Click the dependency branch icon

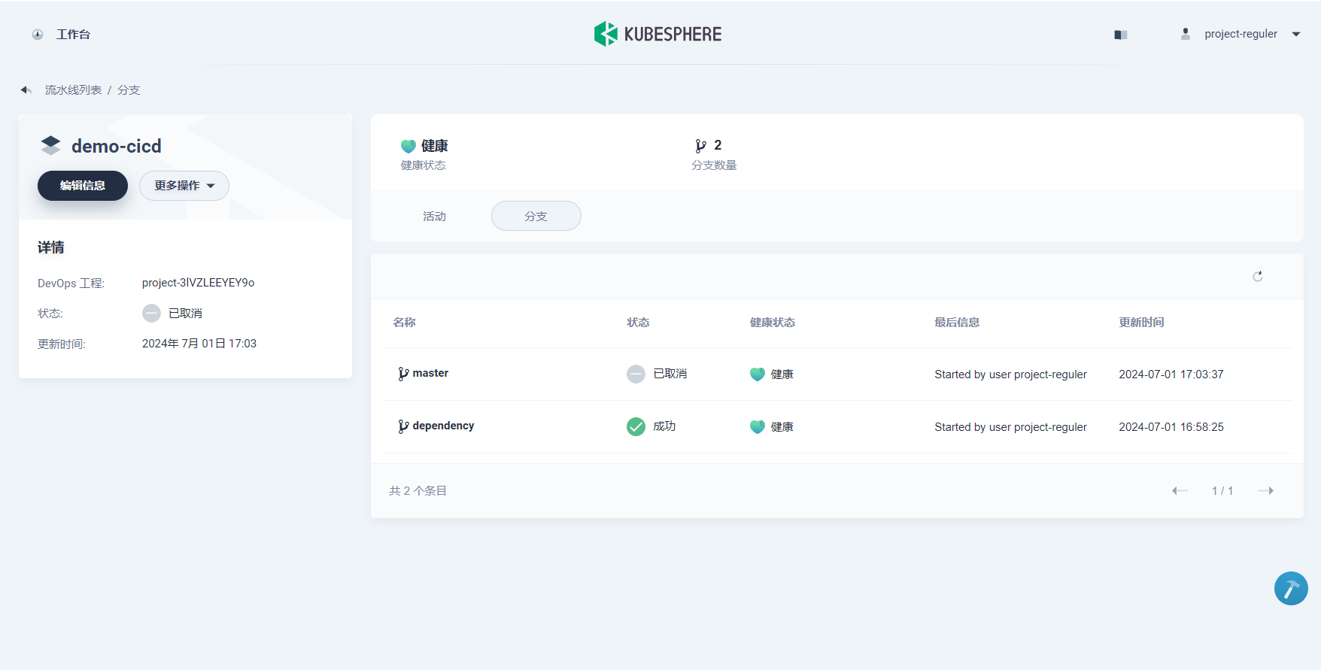[x=403, y=426]
